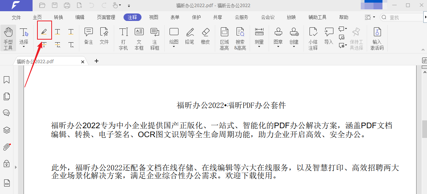Image resolution: width=427 pixels, height=194 pixels.
Task: Select the 铅笔 pencil tool
Action: tap(189, 36)
